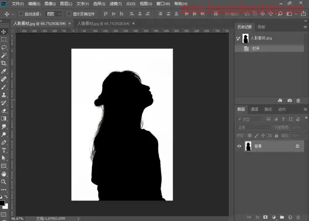Select the Rectangle shape tool
This screenshot has width=309, height=221.
pyautogui.click(x=4, y=166)
